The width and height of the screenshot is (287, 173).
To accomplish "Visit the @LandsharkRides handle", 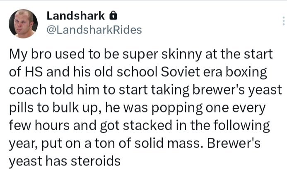I will (94, 30).
